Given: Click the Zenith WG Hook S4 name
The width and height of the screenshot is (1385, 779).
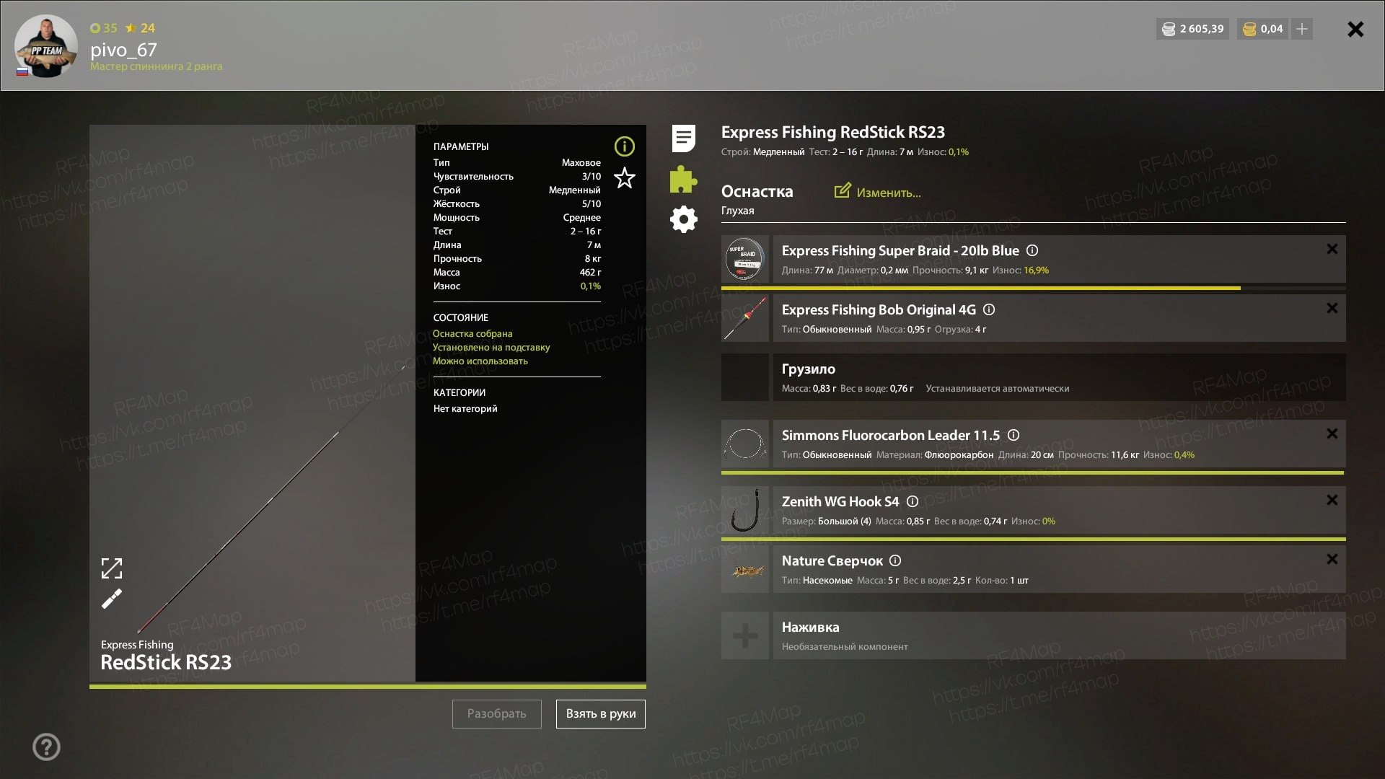Looking at the screenshot, I should (840, 501).
